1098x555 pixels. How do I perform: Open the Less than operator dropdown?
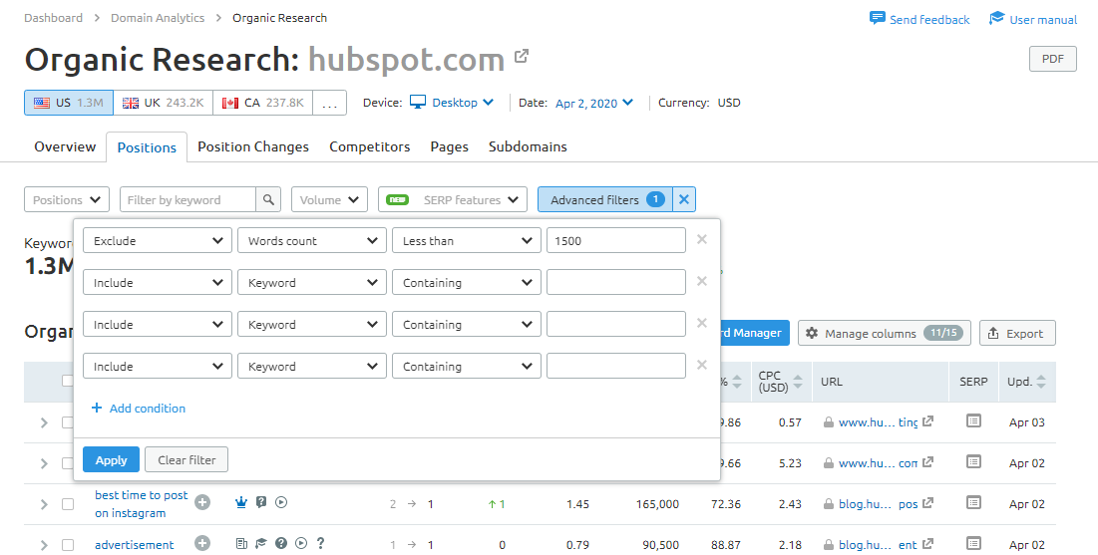467,240
